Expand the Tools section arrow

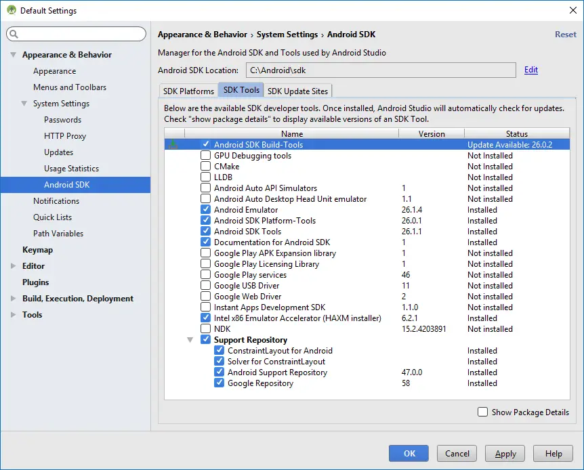(13, 315)
